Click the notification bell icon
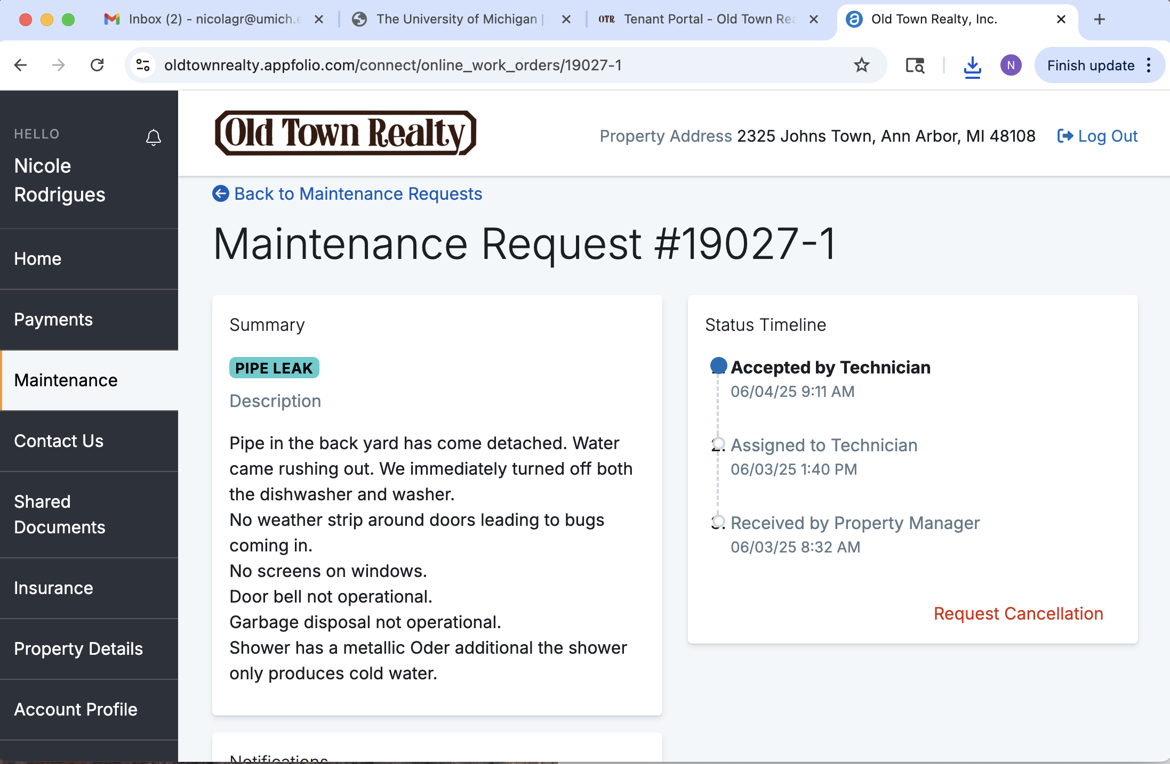Viewport: 1170px width, 764px height. coord(154,137)
